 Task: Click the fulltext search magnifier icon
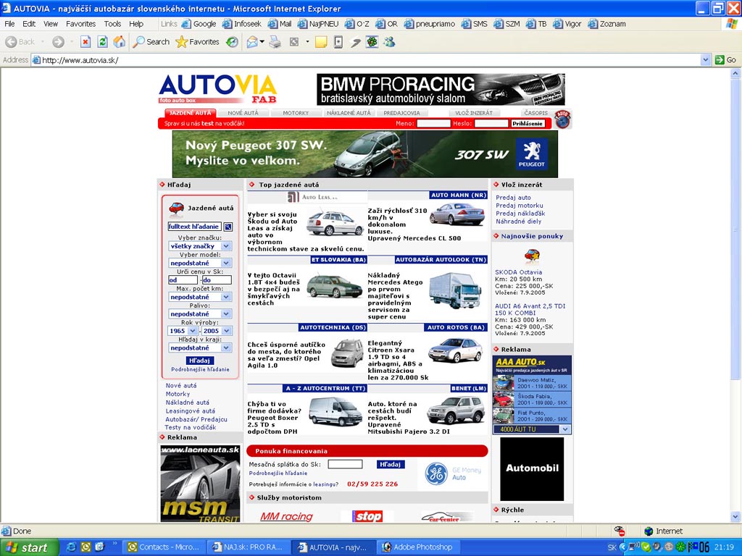(x=228, y=227)
